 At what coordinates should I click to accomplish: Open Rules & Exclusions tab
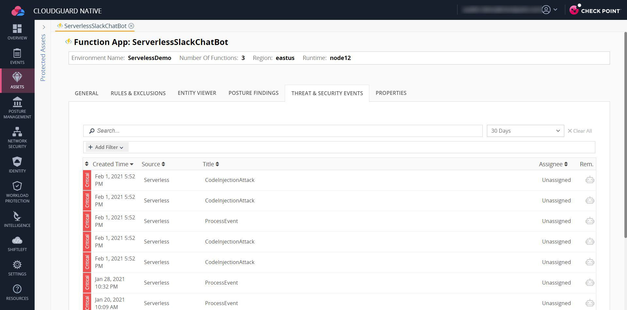138,93
